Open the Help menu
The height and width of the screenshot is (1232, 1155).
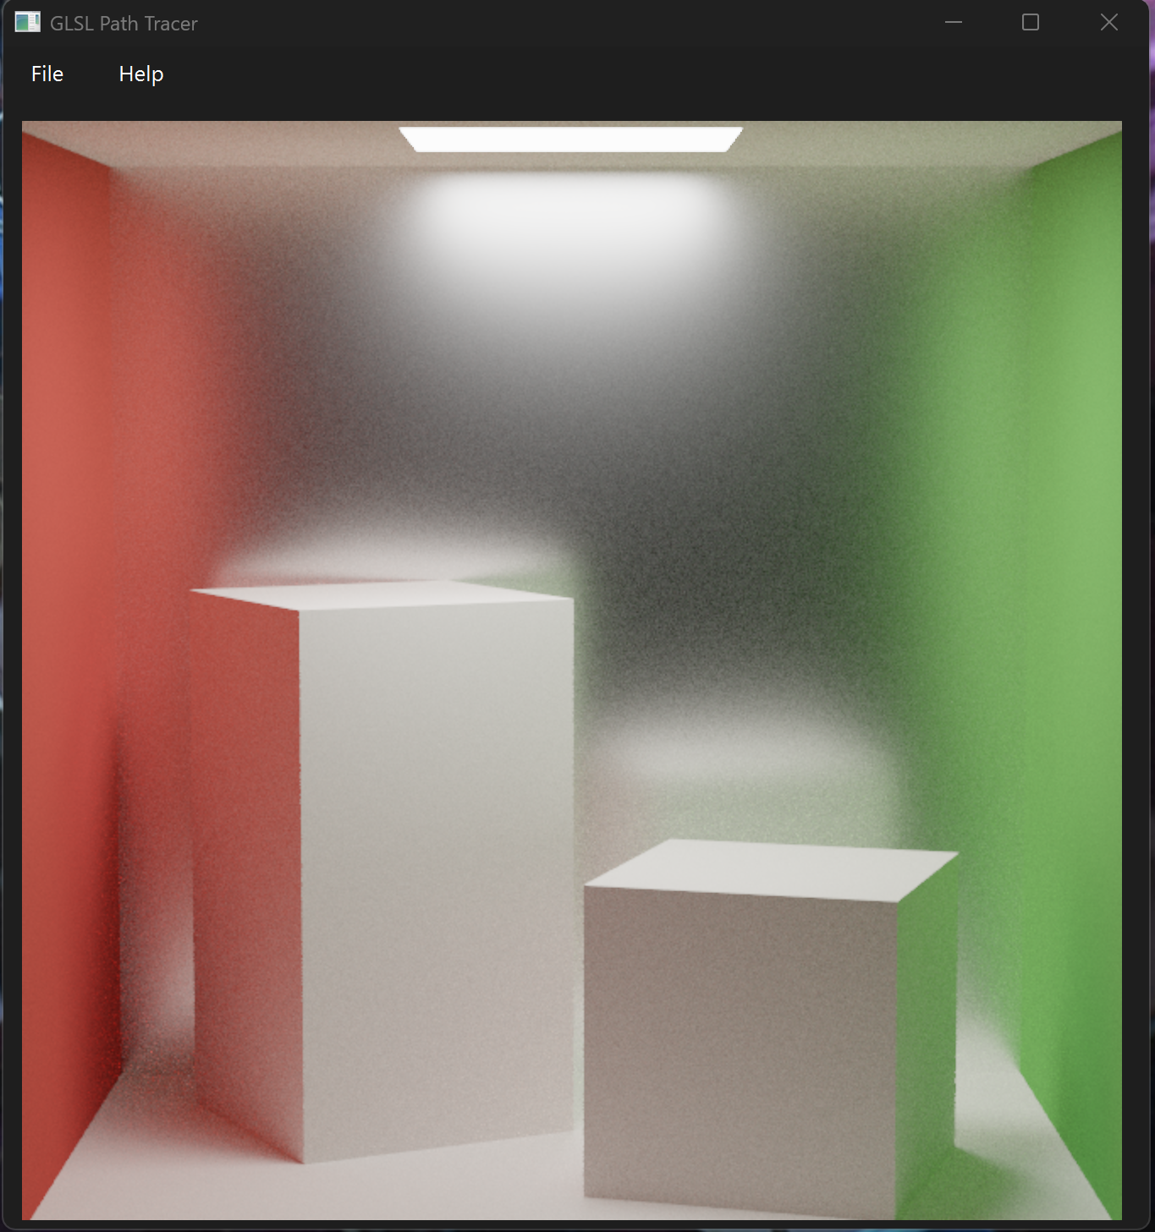(140, 74)
